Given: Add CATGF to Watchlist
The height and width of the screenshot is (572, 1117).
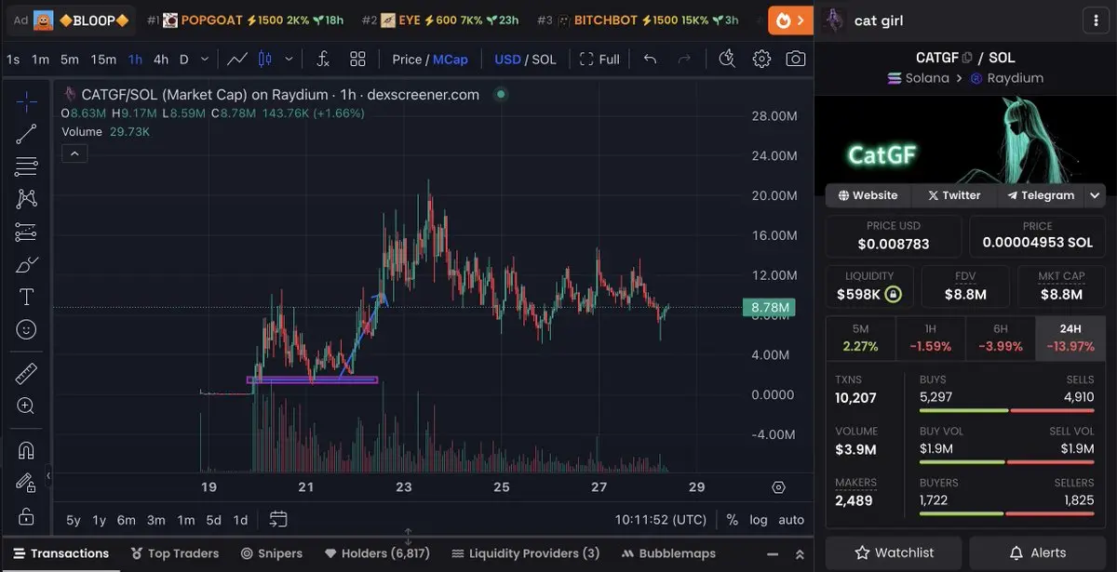Looking at the screenshot, I should click(x=894, y=552).
